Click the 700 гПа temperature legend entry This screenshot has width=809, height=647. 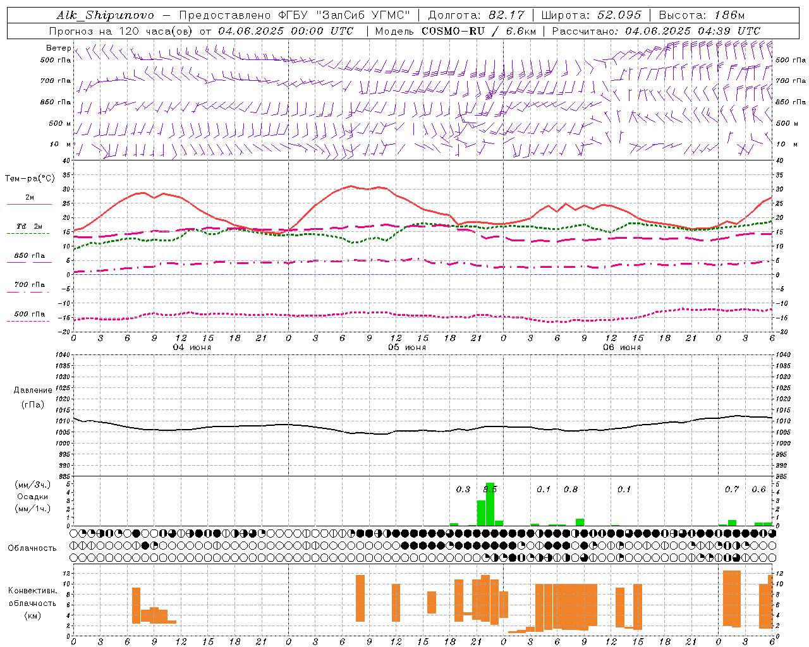[x=29, y=284]
